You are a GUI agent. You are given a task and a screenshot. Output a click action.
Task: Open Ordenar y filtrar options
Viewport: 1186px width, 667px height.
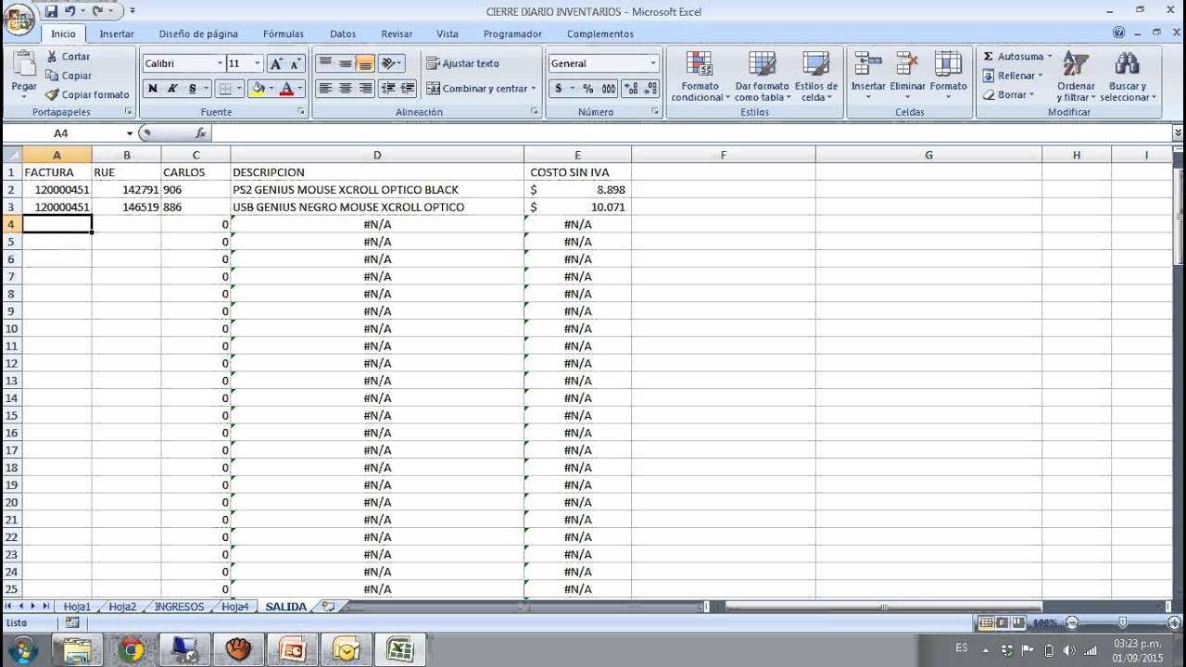pos(1076,76)
